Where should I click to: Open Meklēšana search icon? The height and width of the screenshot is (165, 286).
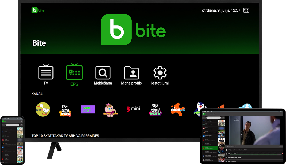[103, 73]
